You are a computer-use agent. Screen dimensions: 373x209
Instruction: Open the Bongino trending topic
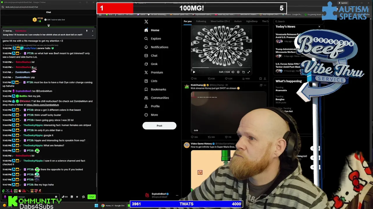pos(280,99)
